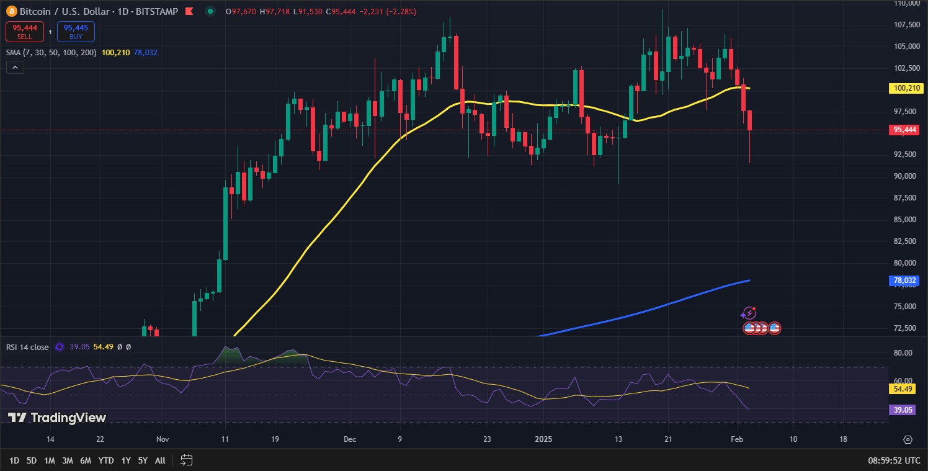Image resolution: width=928 pixels, height=471 pixels.
Task: Click the Feb label on time axis
Action: (737, 439)
